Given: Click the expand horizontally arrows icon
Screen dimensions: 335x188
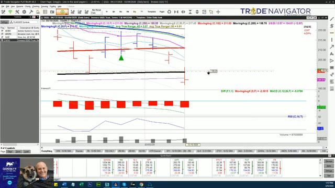Looking at the screenshot, I should tap(183, 12).
